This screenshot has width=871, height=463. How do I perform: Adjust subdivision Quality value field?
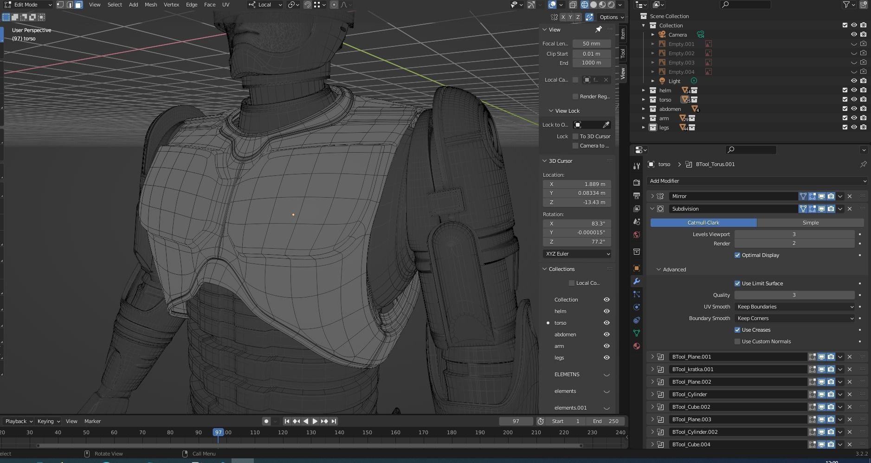pyautogui.click(x=794, y=295)
